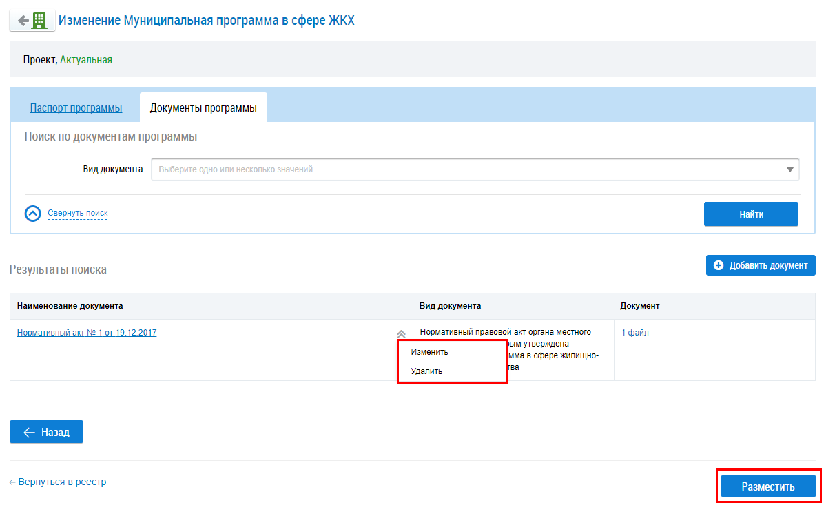This screenshot has height=505, width=826.
Task: Click into the Вид документа field
Action: click(468, 169)
